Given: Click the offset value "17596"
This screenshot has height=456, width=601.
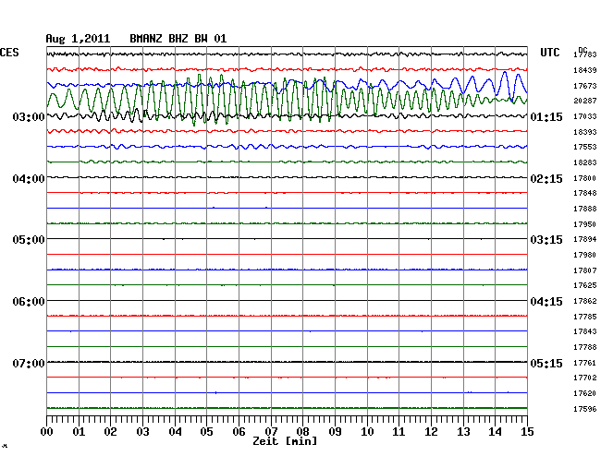Looking at the screenshot, I should click(x=585, y=409).
